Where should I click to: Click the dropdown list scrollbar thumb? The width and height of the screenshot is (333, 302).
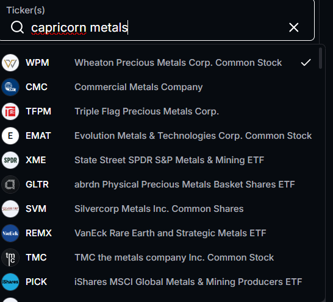320,58
